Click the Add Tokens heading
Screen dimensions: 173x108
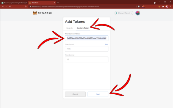click(x=75, y=22)
